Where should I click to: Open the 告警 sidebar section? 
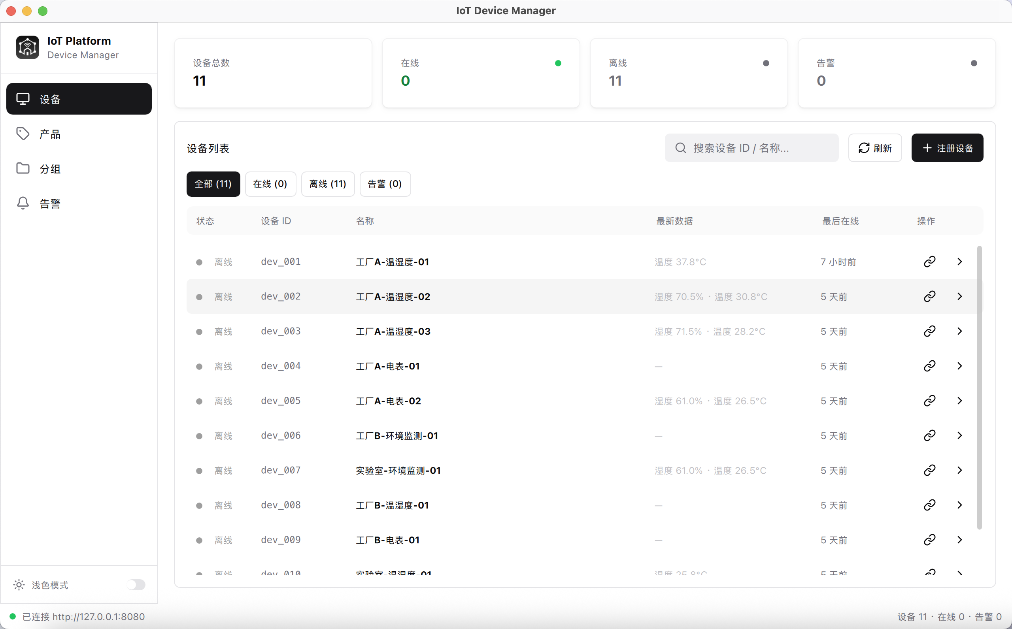tap(79, 203)
